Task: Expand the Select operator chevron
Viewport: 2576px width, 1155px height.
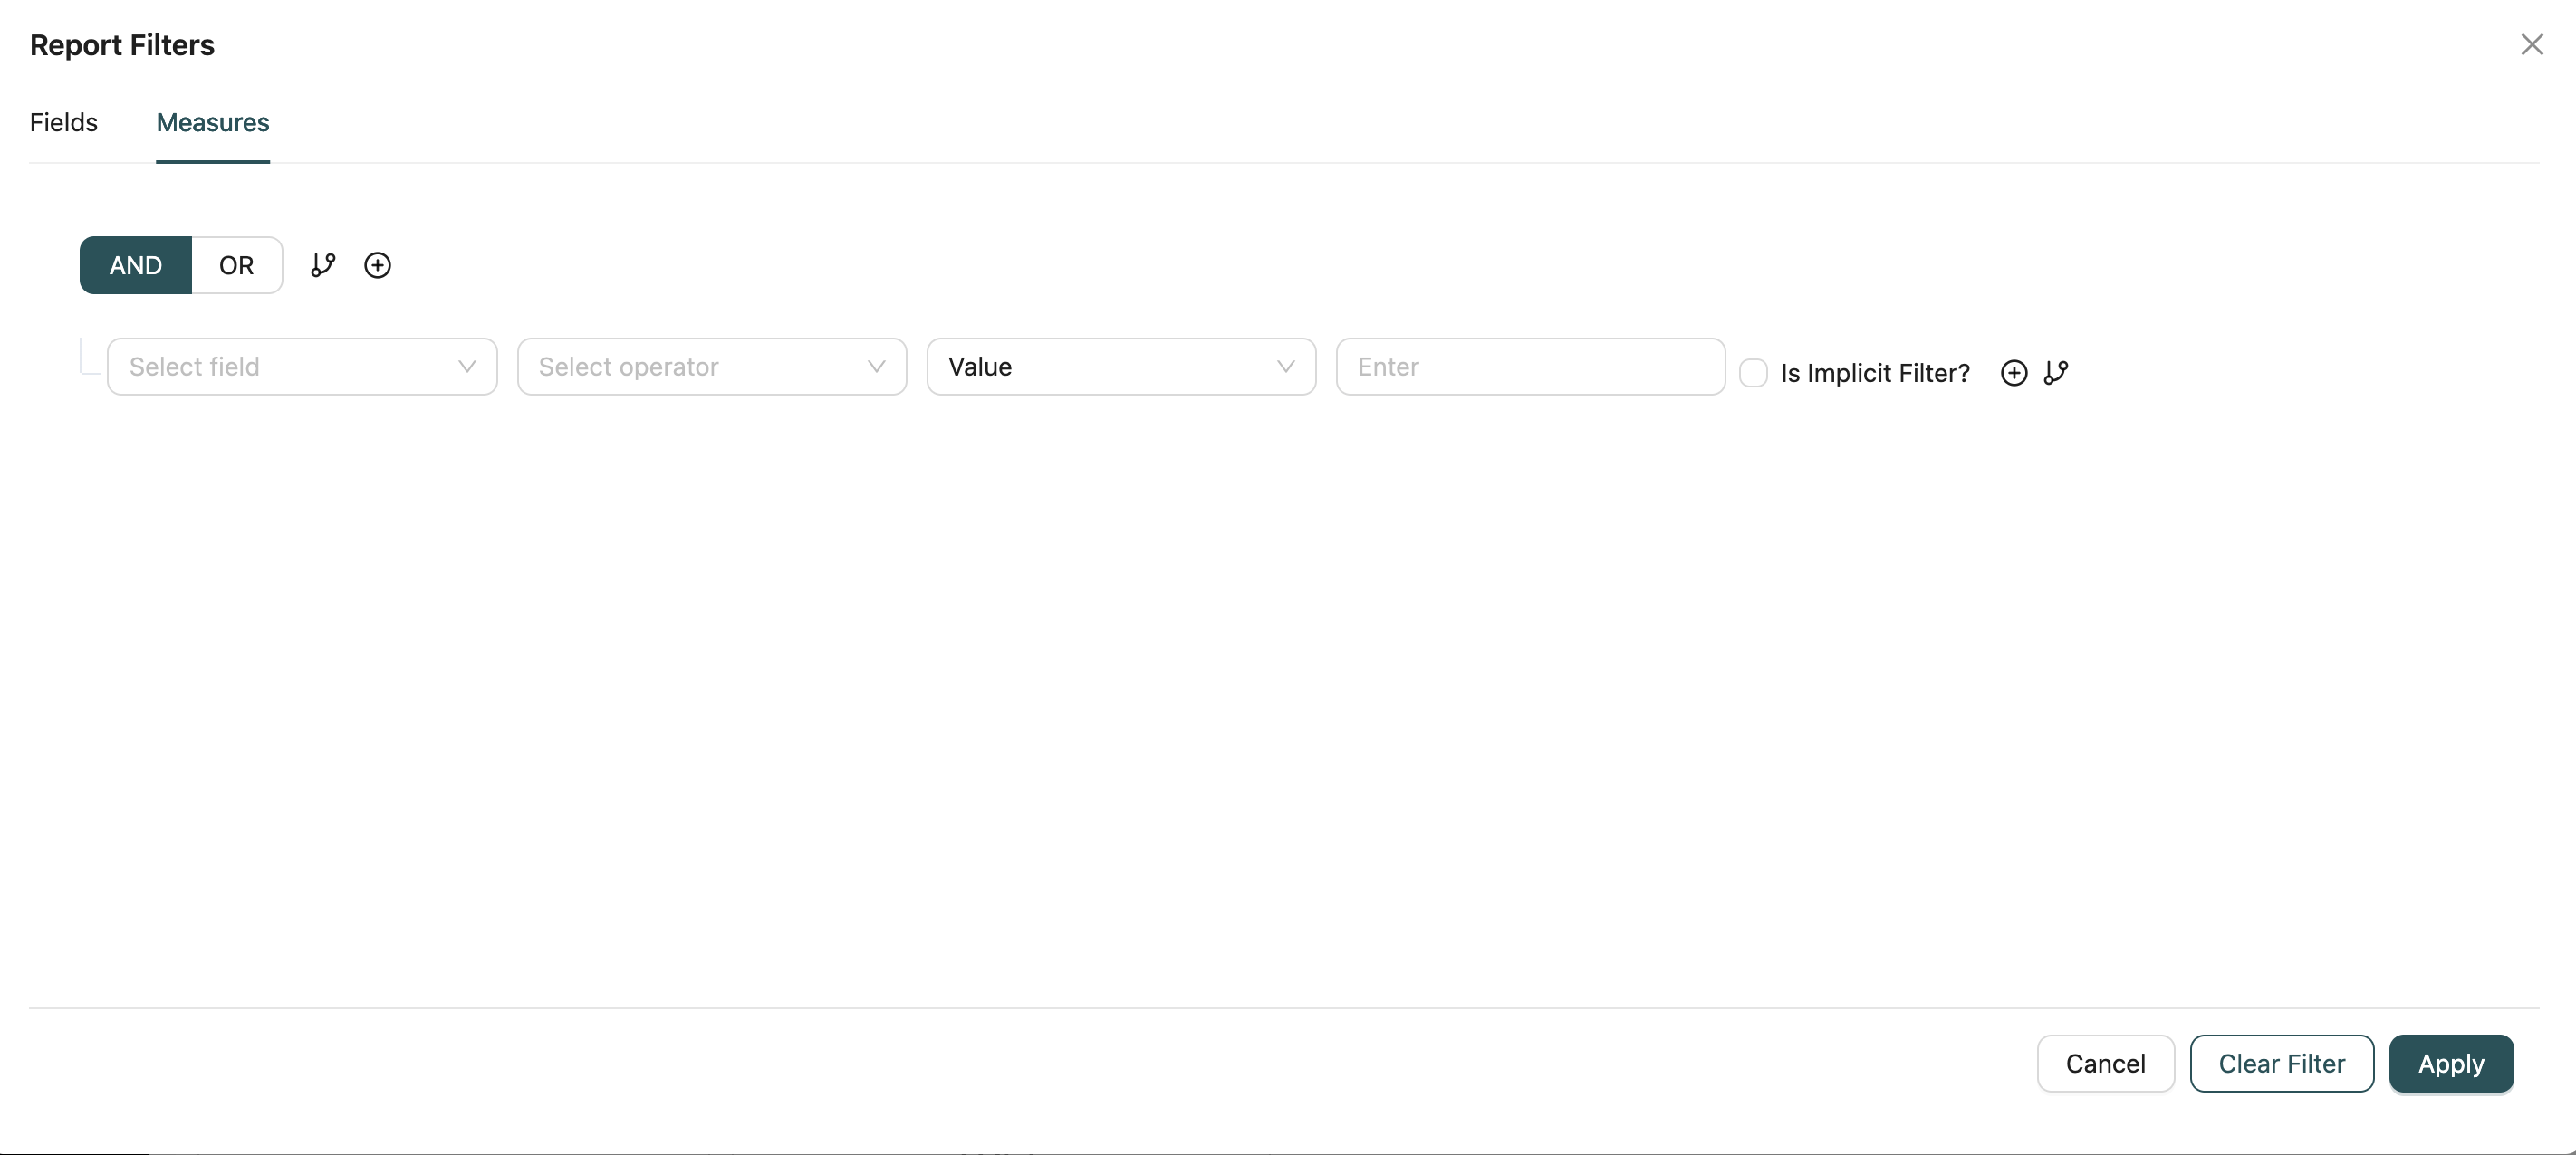Action: tap(876, 367)
